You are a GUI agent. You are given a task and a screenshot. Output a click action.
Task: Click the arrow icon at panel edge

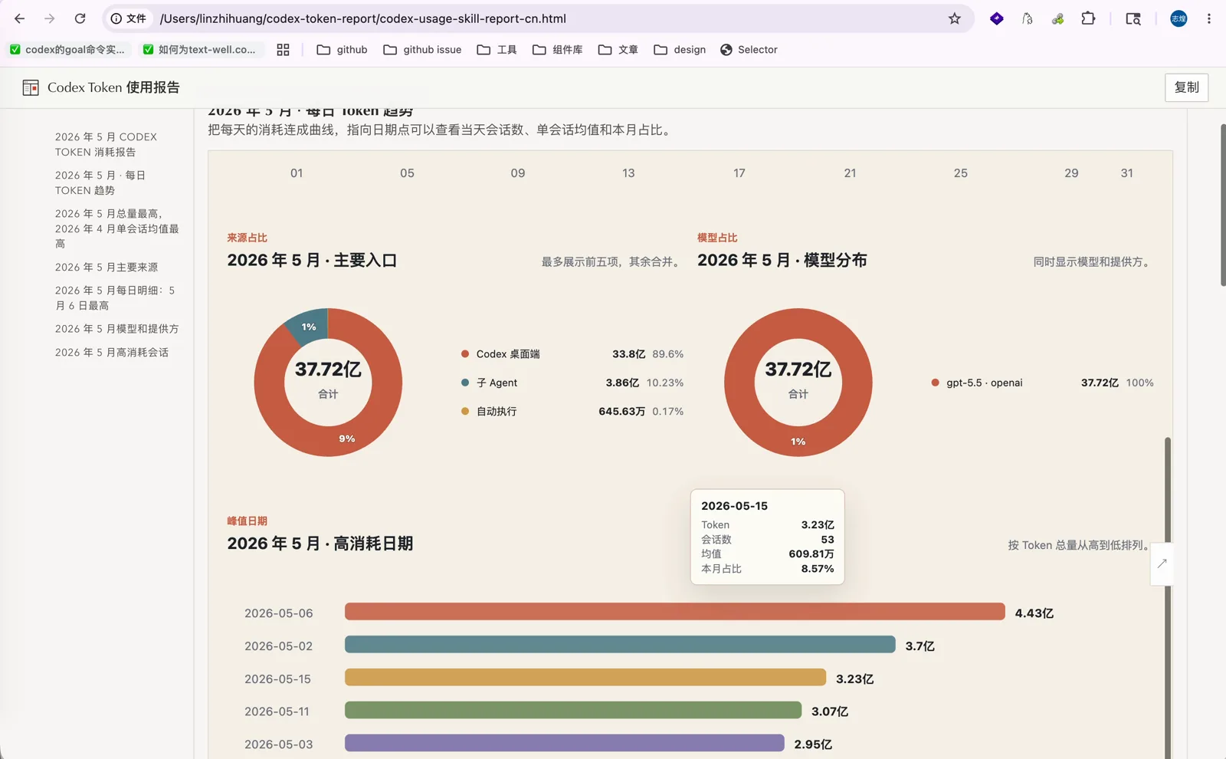1162,563
